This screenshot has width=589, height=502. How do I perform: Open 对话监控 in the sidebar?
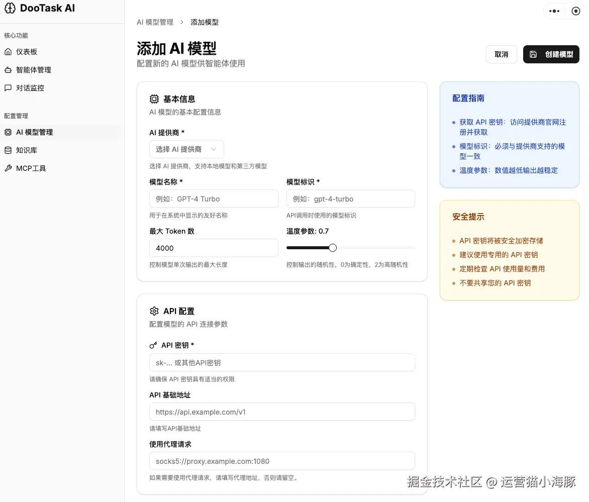[60, 88]
